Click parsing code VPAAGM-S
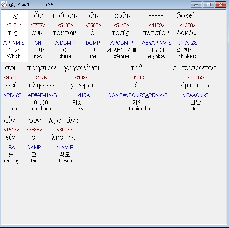The width and height of the screenshot is (229, 228). click(195, 95)
